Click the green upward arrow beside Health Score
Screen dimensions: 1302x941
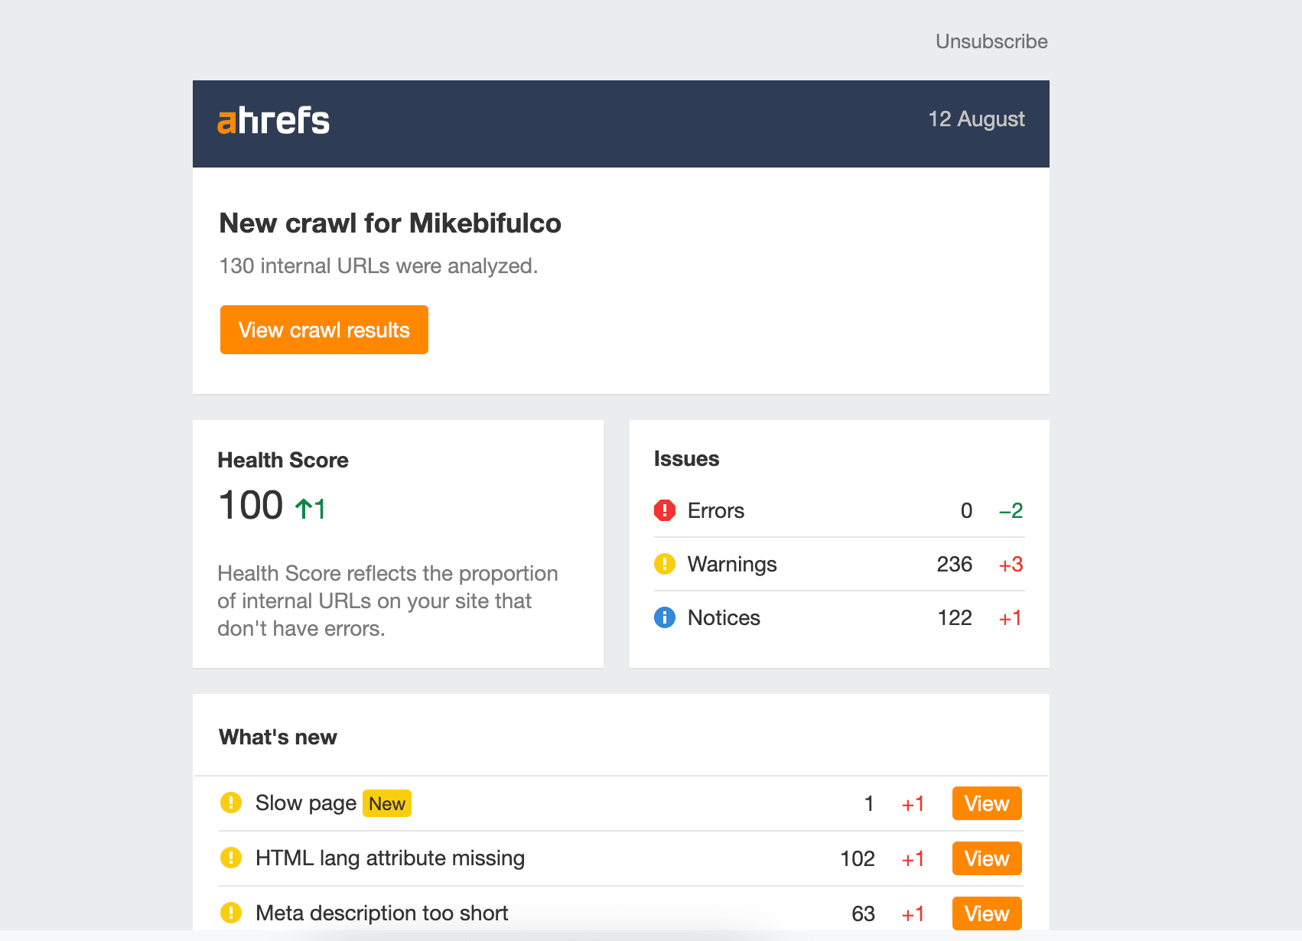[303, 505]
